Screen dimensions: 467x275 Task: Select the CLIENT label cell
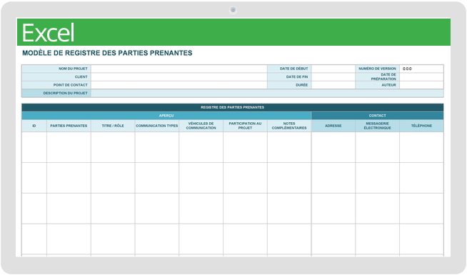click(56, 77)
